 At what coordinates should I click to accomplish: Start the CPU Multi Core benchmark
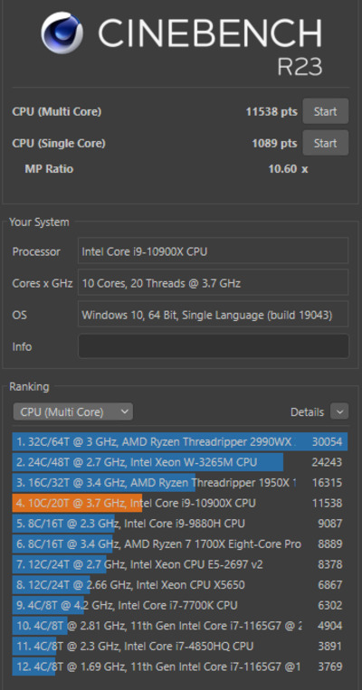pos(326,111)
